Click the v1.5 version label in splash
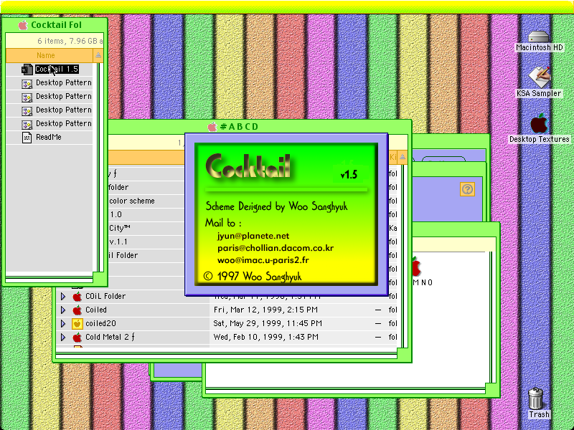The width and height of the screenshot is (574, 430). 349,175
